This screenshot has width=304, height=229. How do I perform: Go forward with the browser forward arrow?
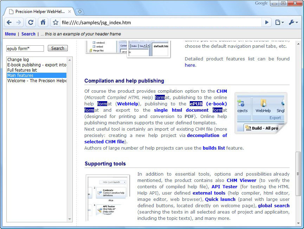pyautogui.click(x=19, y=22)
